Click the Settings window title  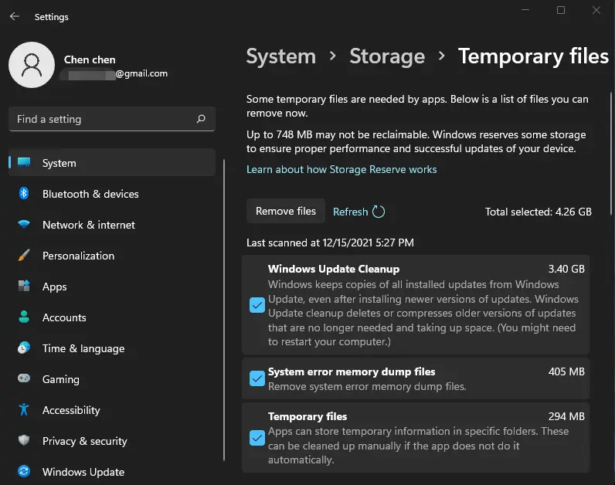click(x=52, y=17)
